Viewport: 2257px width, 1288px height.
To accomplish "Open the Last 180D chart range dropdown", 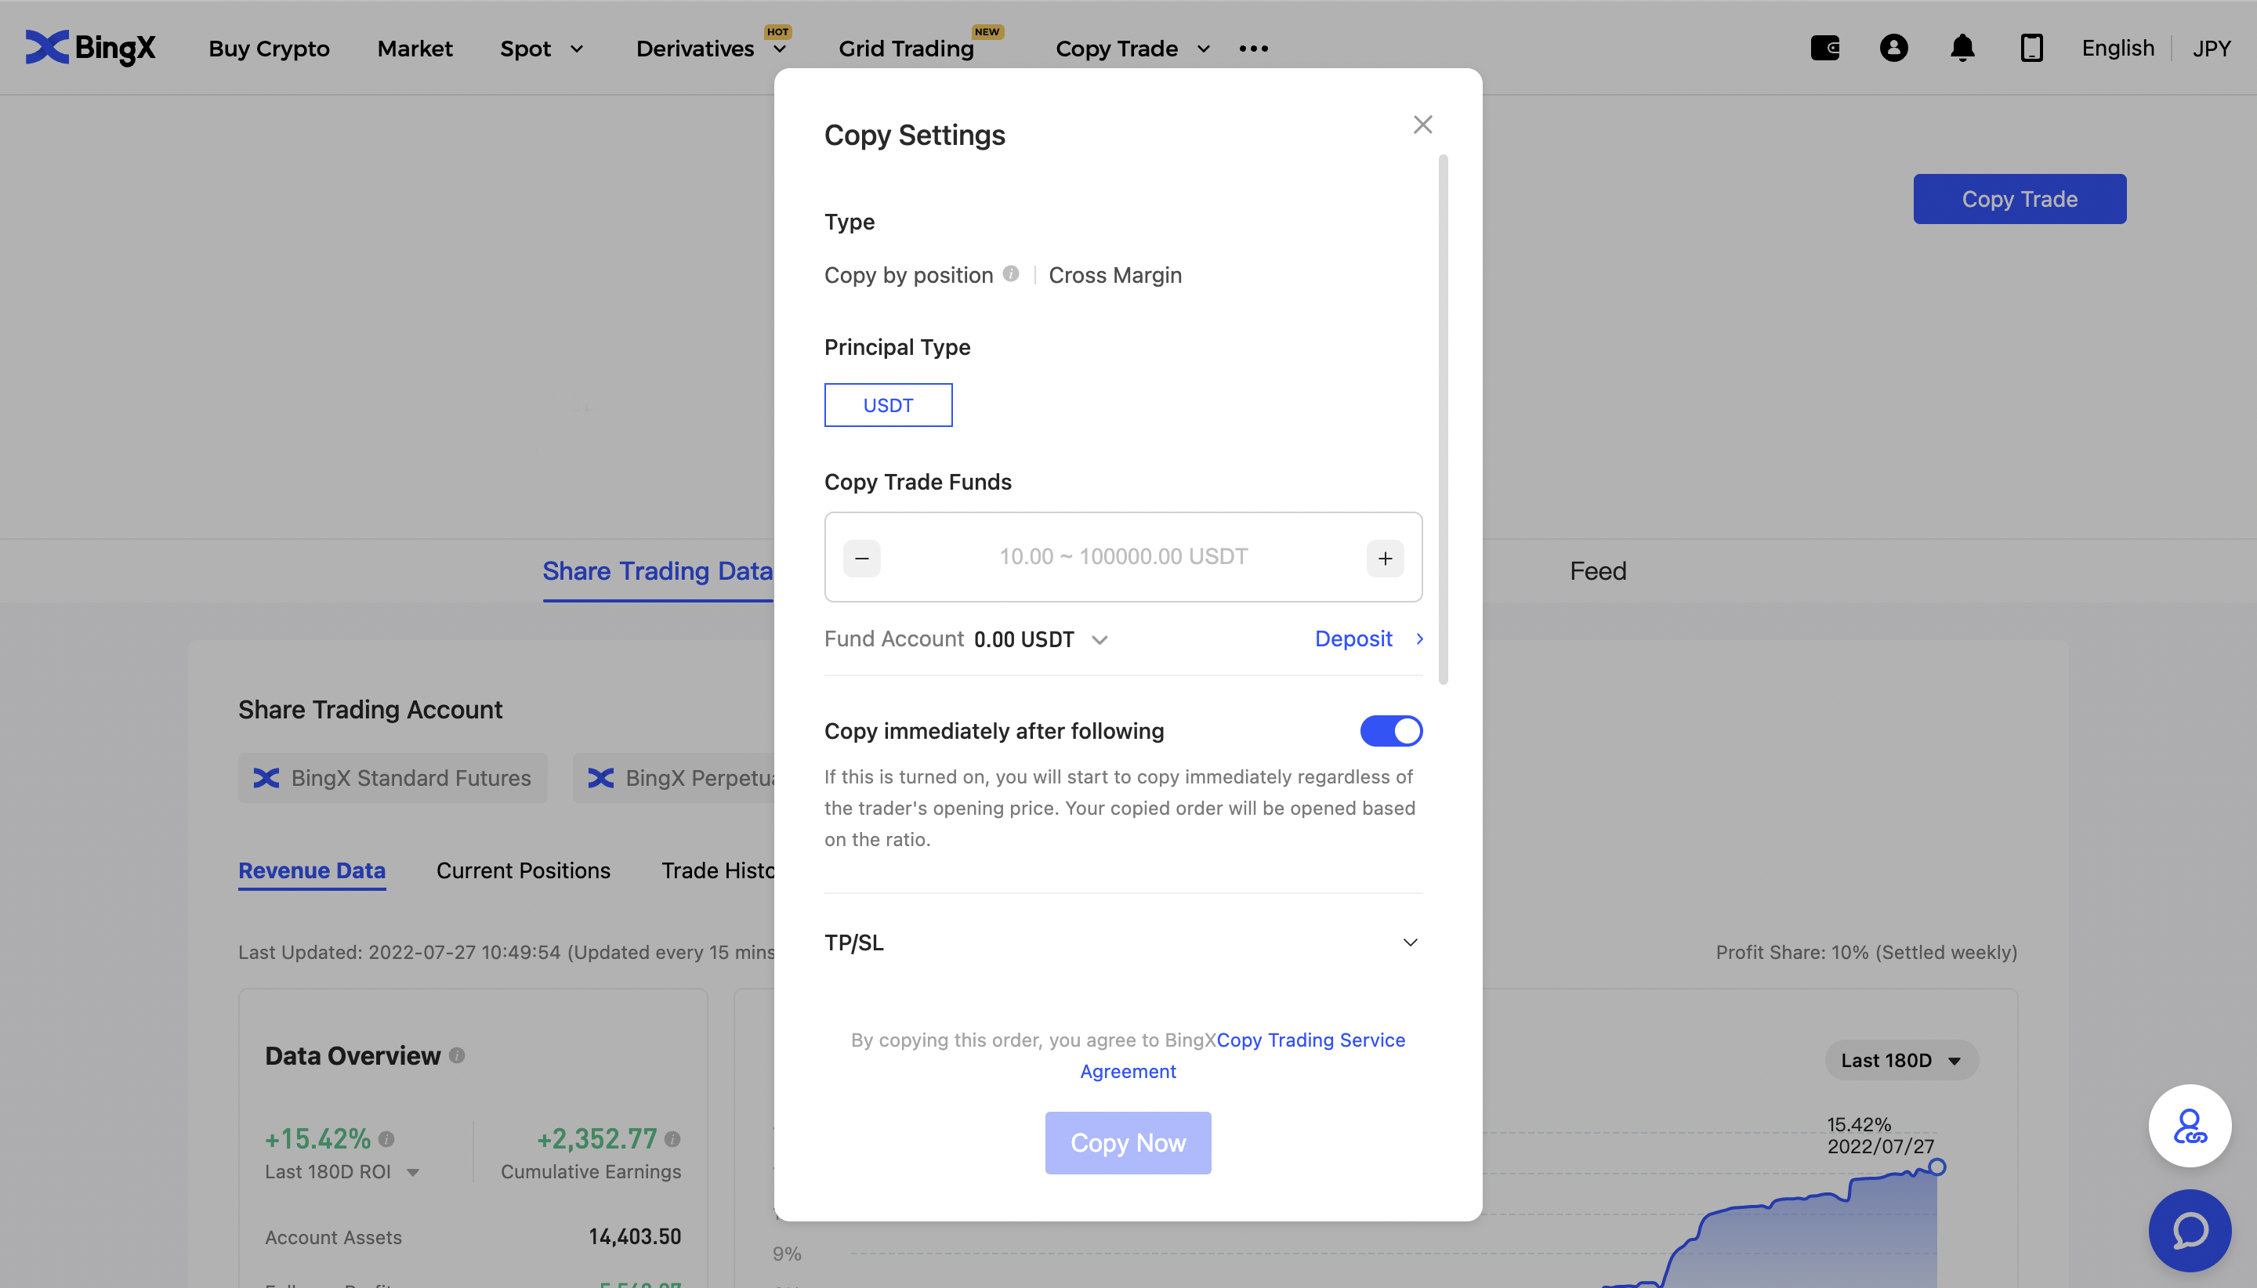I will coord(1900,1060).
